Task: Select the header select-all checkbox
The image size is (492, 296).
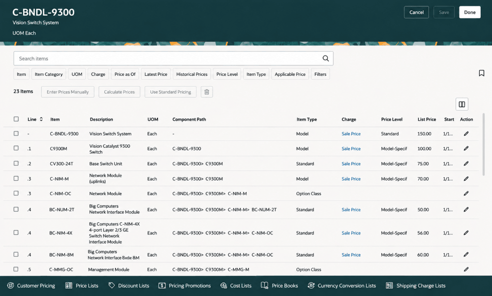Action: click(16, 119)
